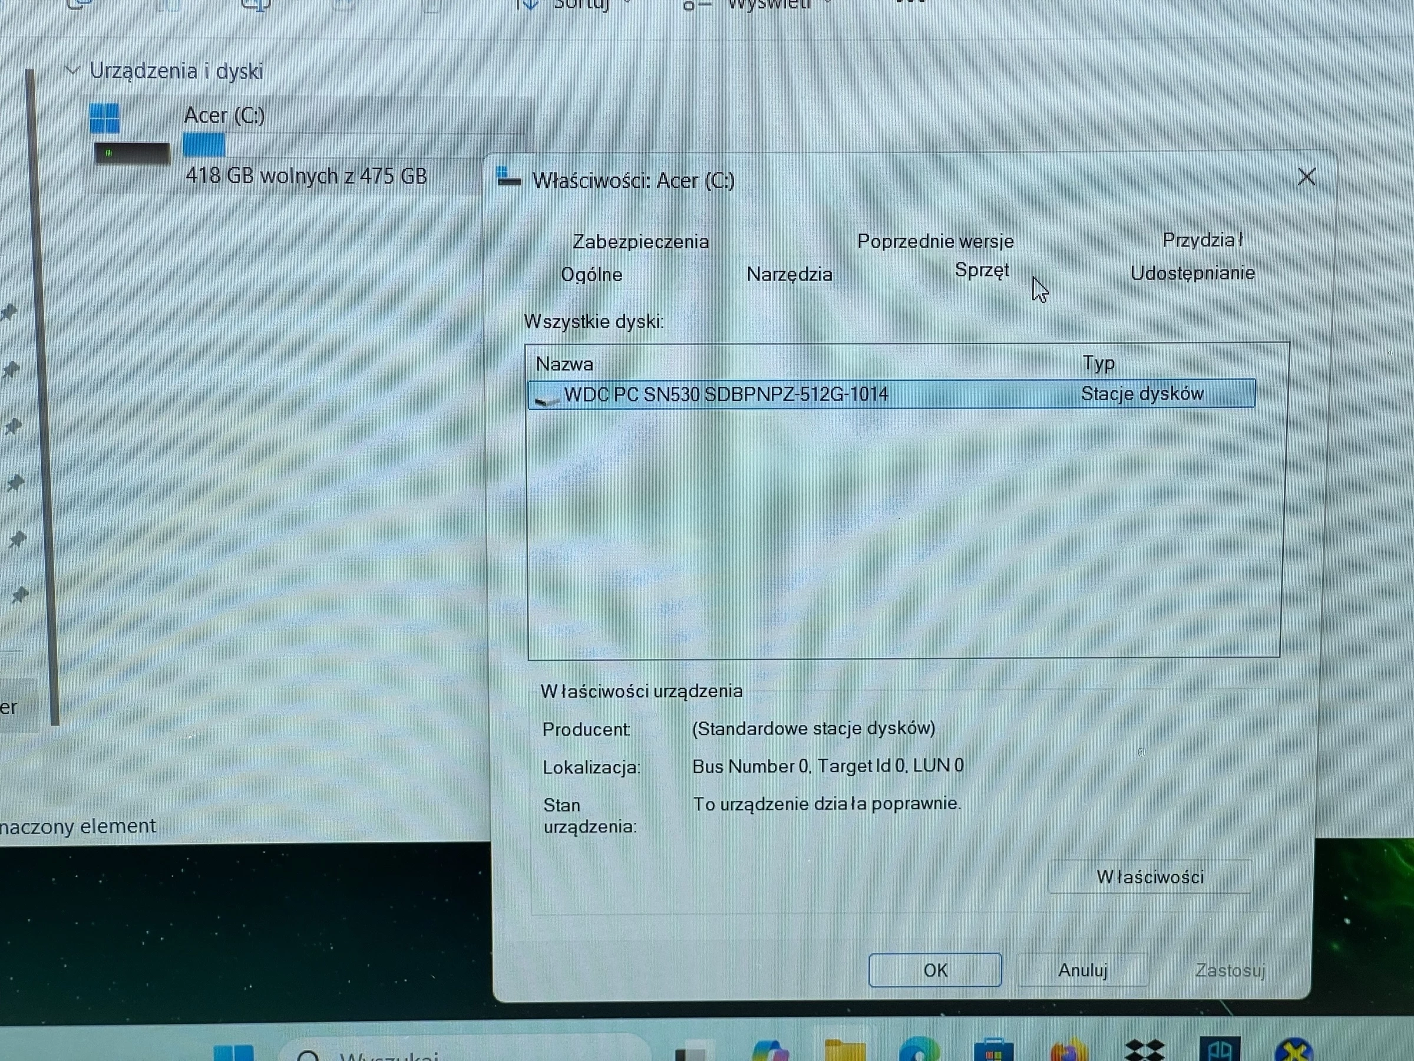Click the Stacje dysków type cell
This screenshot has height=1061, width=1414.
[x=1142, y=393]
